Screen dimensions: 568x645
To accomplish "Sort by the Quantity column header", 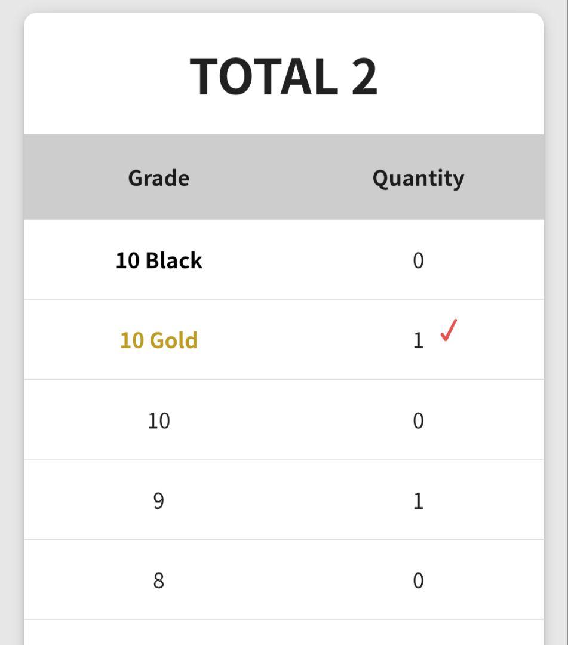I will 418,178.
